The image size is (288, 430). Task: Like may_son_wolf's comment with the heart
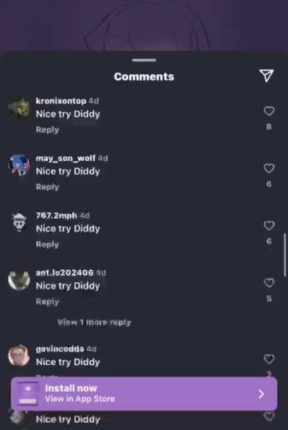click(269, 168)
